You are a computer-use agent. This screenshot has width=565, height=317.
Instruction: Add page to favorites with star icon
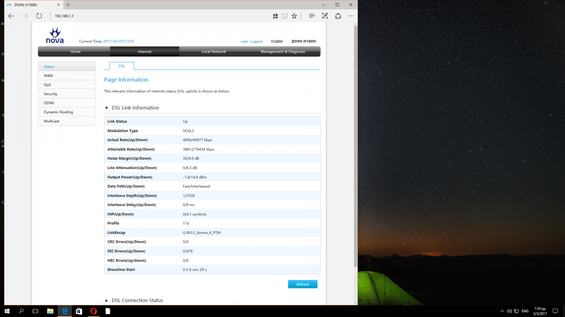pos(294,16)
